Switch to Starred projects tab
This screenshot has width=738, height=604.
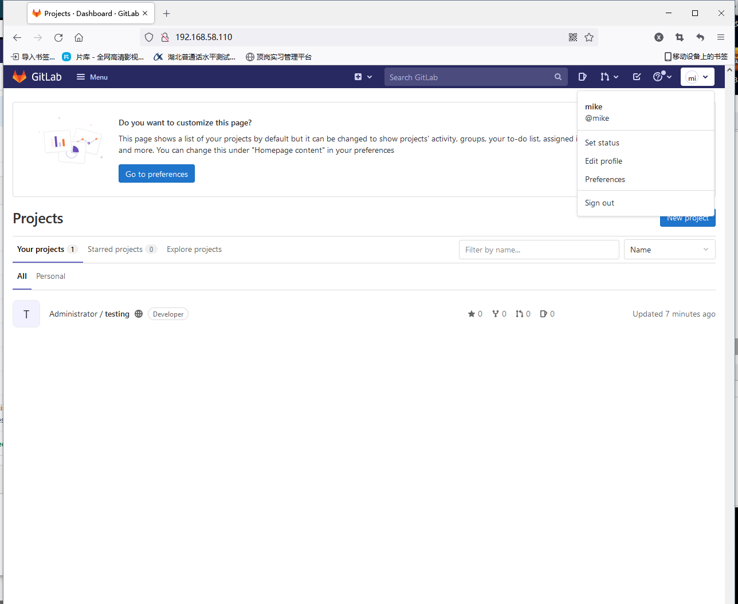(x=122, y=249)
